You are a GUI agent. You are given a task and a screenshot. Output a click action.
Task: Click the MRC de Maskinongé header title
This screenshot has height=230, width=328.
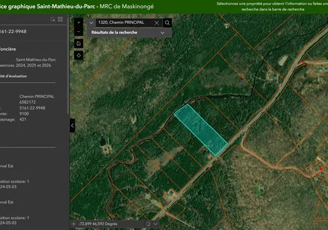pyautogui.click(x=127, y=6)
